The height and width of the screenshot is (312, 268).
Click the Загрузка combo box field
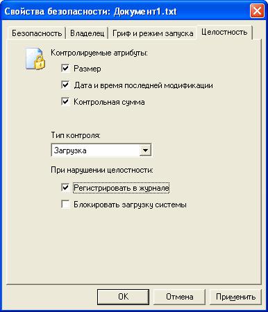(x=101, y=150)
